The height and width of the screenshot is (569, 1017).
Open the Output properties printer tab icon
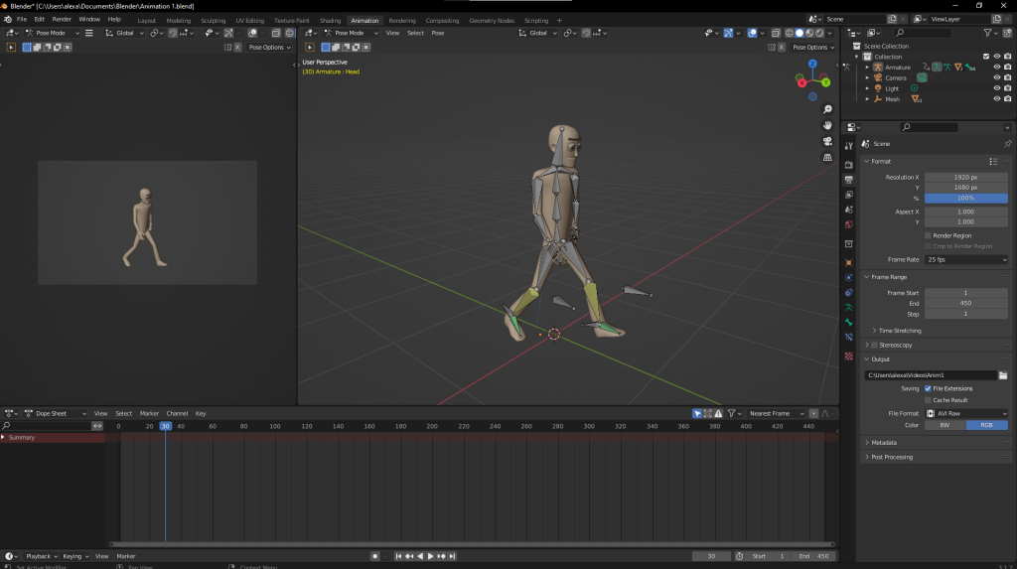tap(848, 180)
